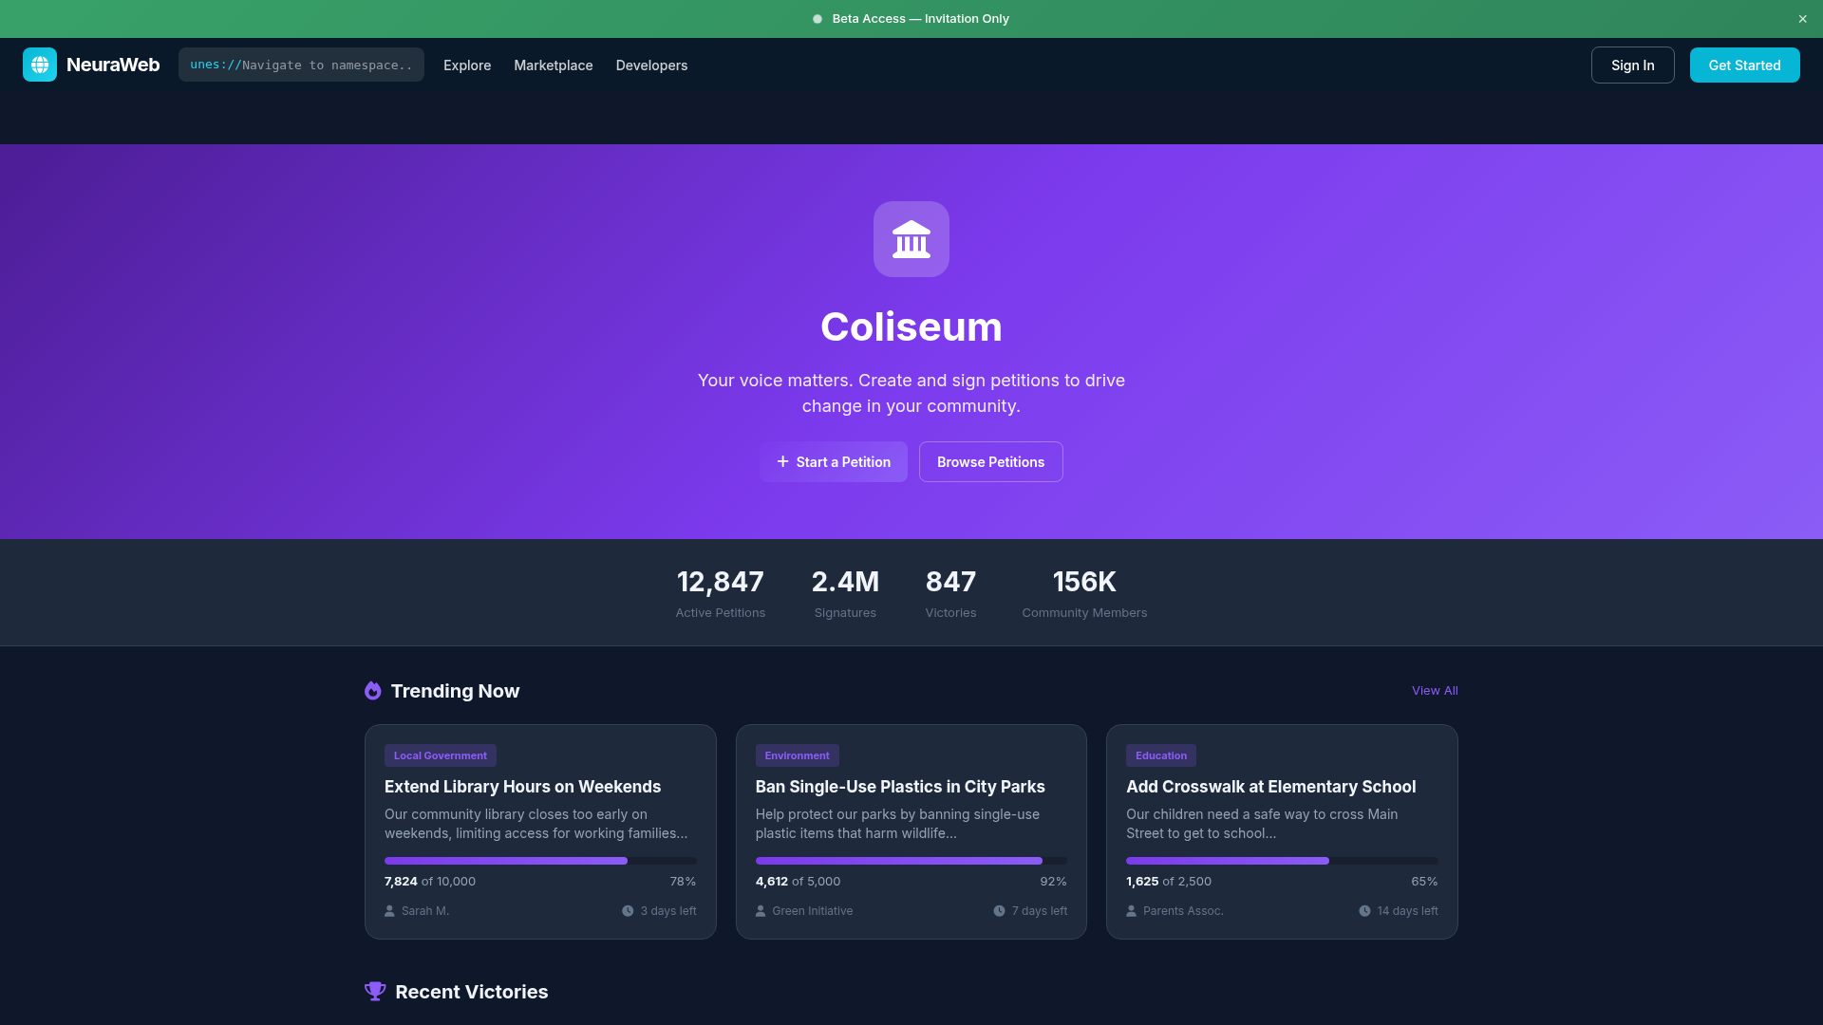Click the 78% completion value

683,882
